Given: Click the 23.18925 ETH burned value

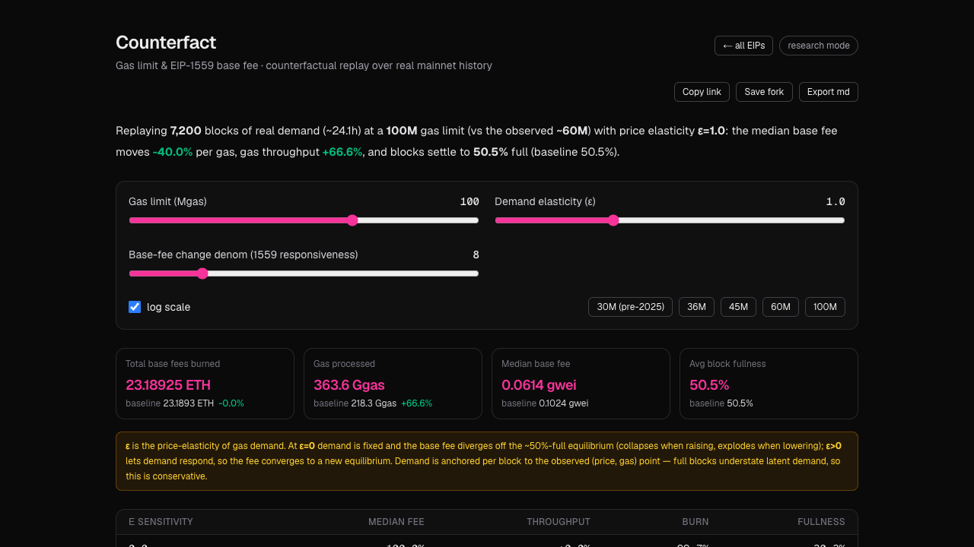Looking at the screenshot, I should click(x=168, y=385).
